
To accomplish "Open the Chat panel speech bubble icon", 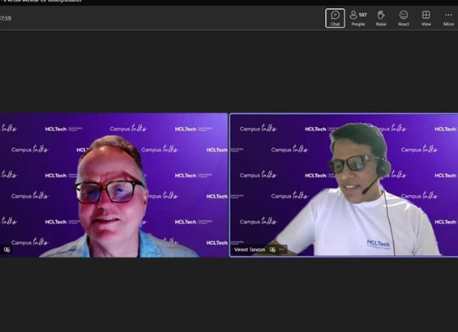I will tap(335, 15).
